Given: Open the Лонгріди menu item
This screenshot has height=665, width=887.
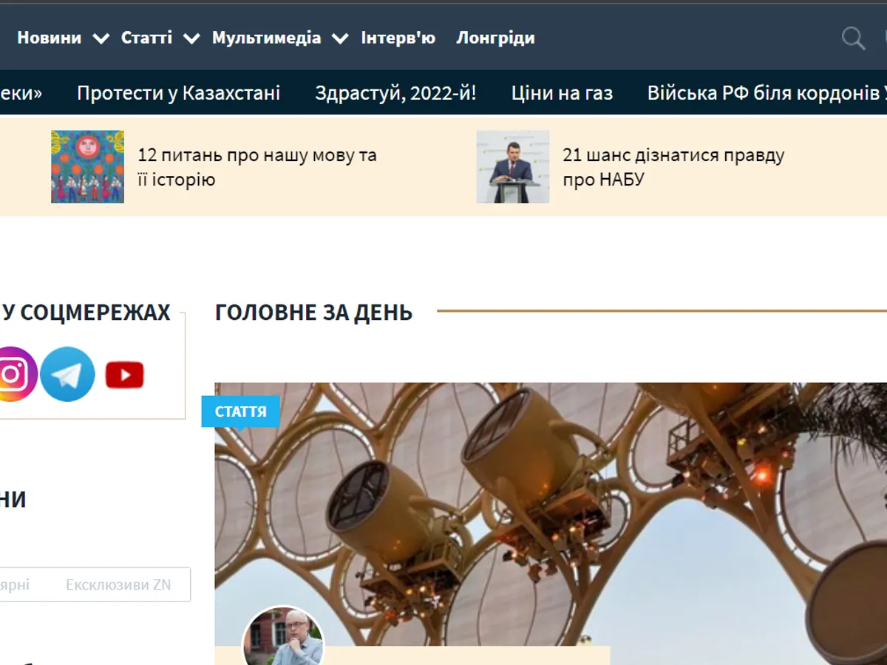Looking at the screenshot, I should click(495, 38).
